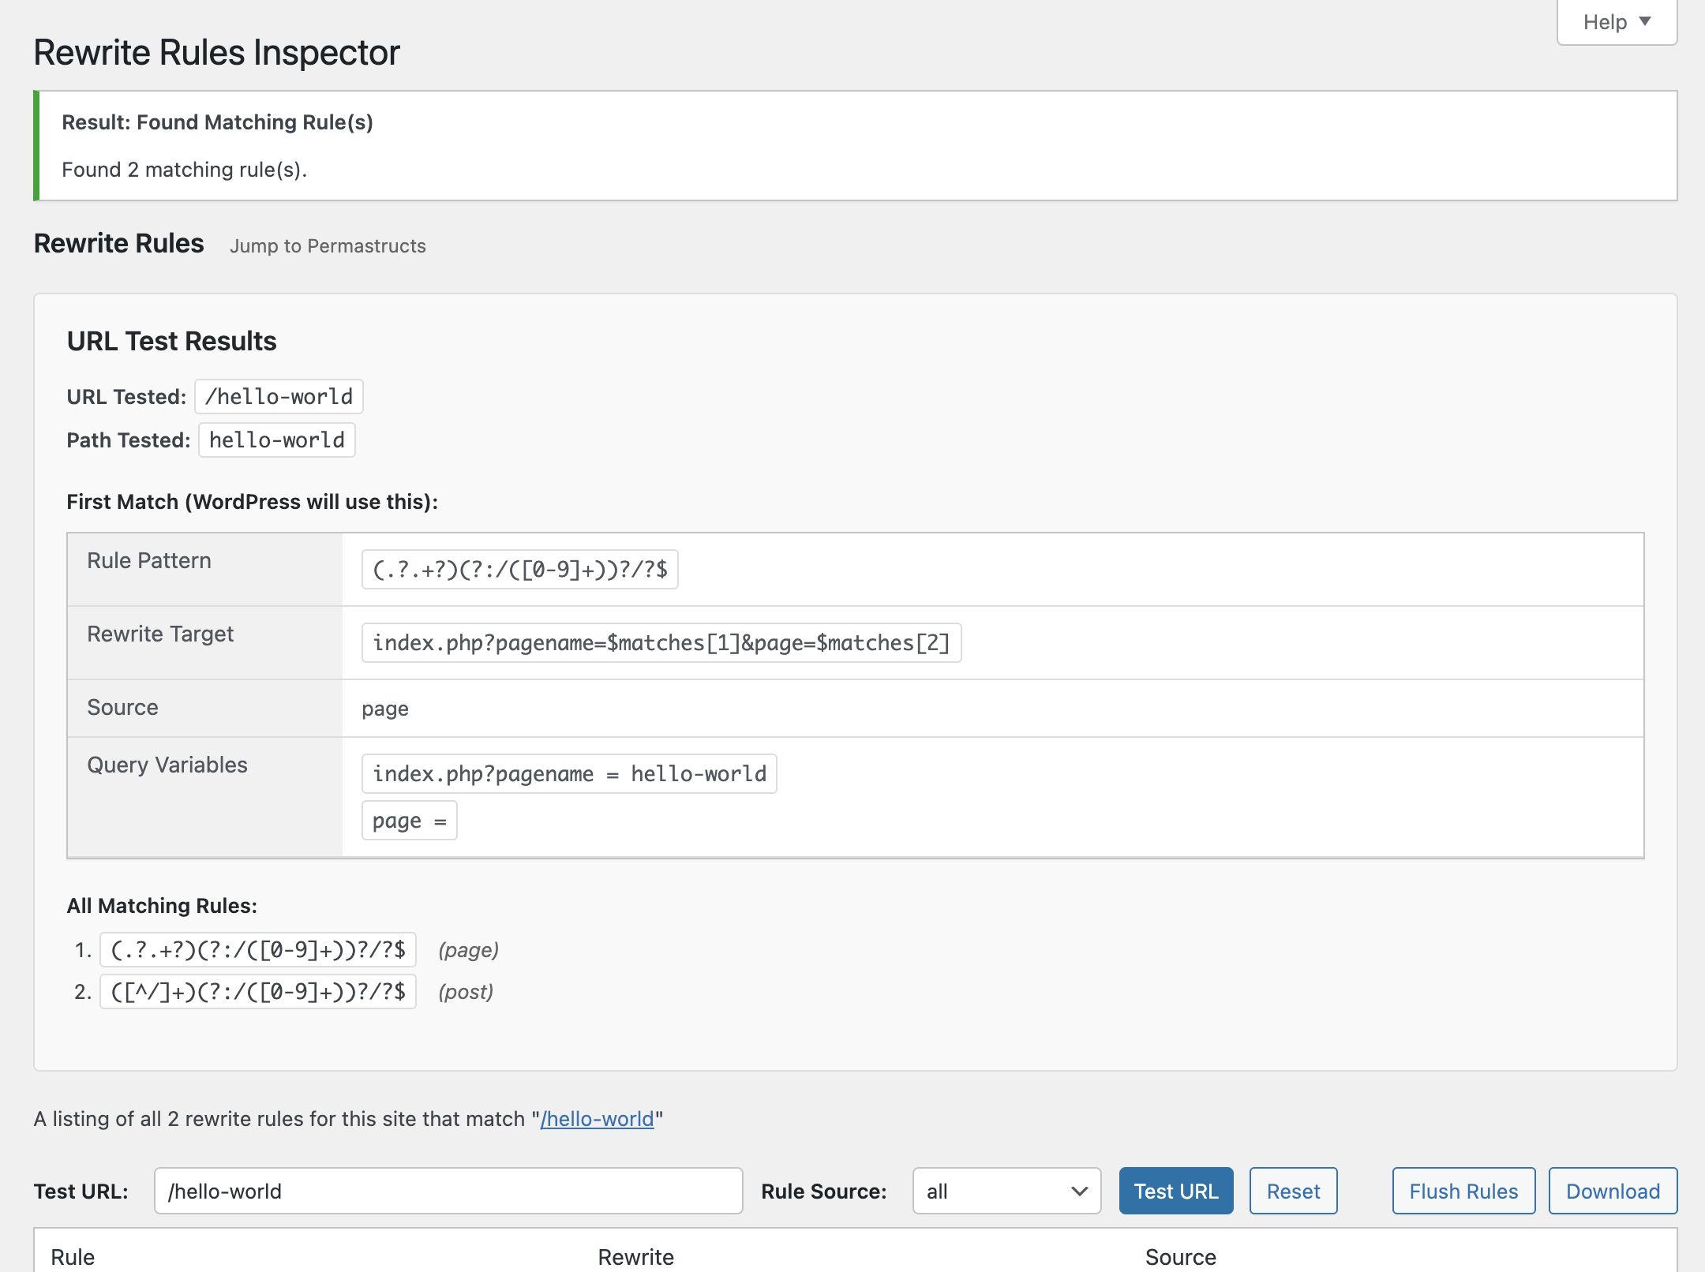
Task: Click the Rewrite Target index.php code
Action: pos(661,643)
